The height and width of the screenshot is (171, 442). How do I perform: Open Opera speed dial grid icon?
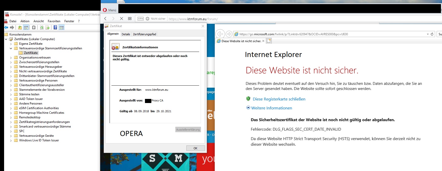tap(130, 19)
